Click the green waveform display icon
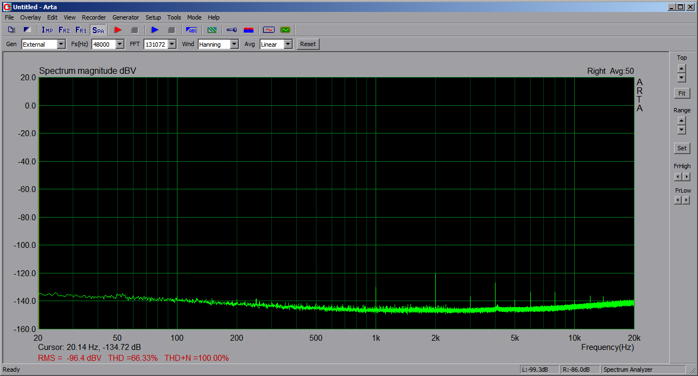The height and width of the screenshot is (376, 698). point(285,30)
